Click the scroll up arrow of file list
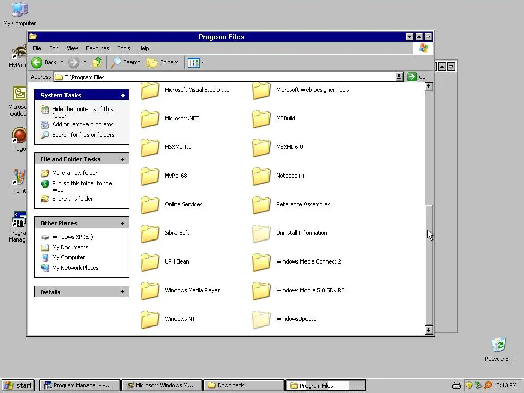 pyautogui.click(x=429, y=87)
